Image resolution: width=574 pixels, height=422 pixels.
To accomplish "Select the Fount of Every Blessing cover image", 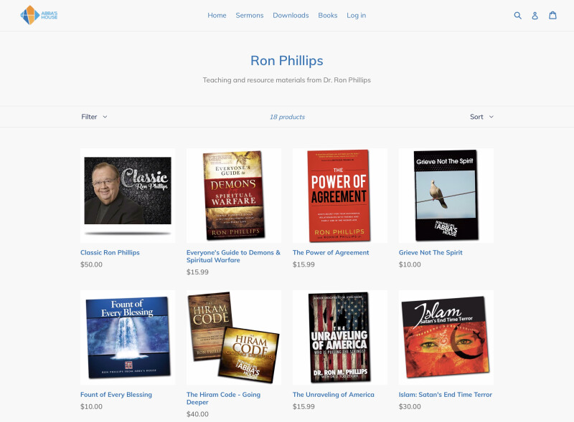I will [x=128, y=337].
